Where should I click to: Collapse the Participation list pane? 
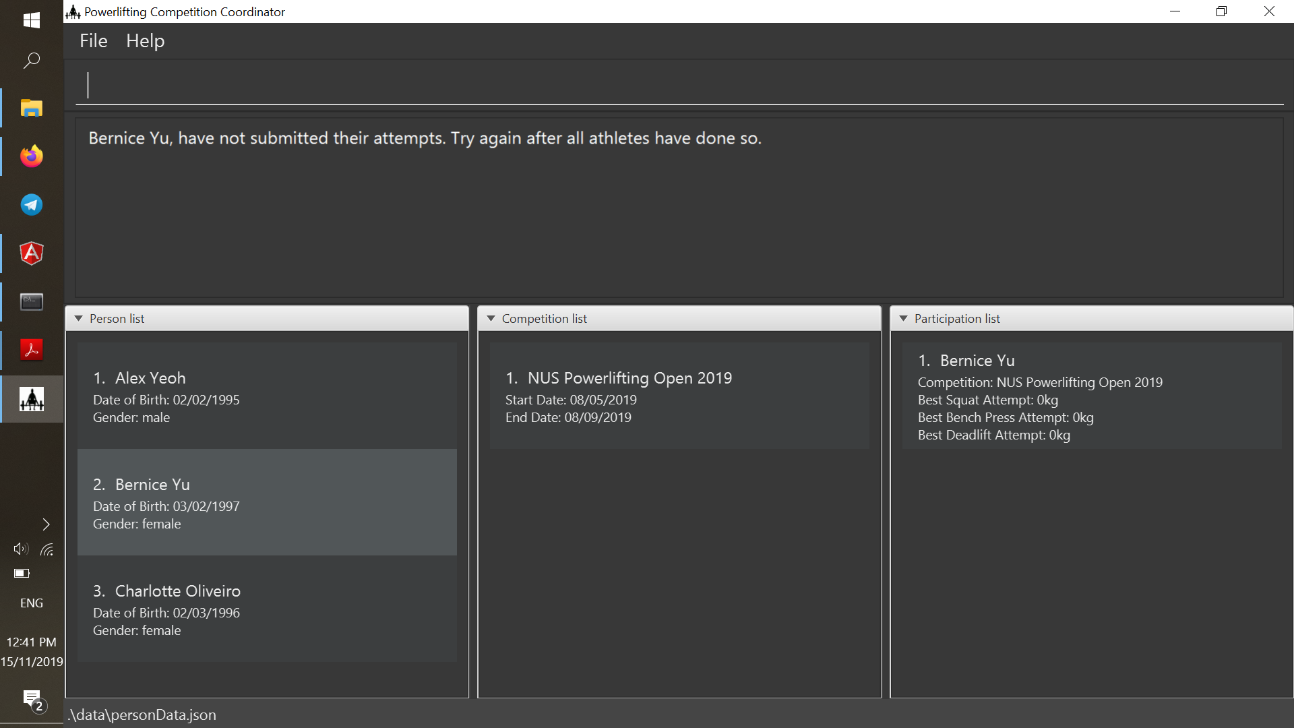(904, 319)
